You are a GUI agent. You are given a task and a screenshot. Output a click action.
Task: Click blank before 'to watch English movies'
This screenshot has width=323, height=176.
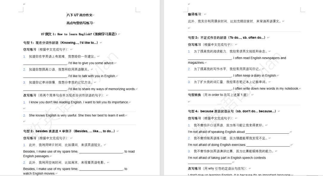click(101, 169)
